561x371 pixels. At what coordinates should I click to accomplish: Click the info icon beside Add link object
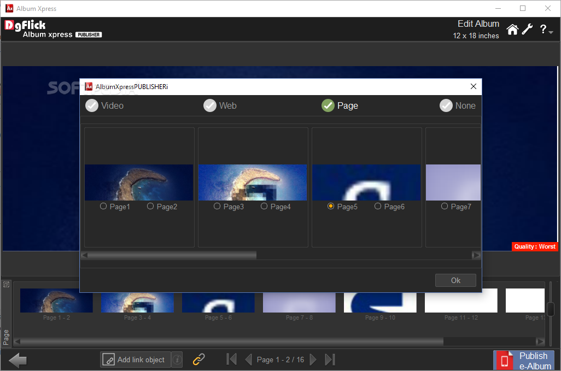177,360
